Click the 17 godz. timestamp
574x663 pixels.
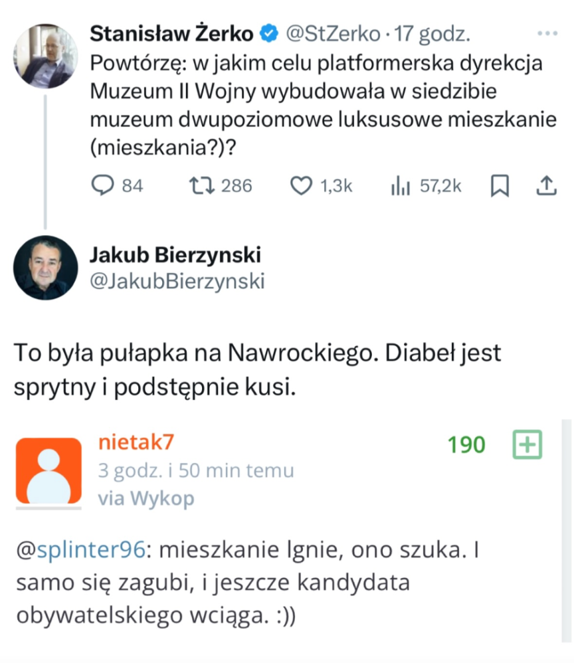(x=432, y=33)
